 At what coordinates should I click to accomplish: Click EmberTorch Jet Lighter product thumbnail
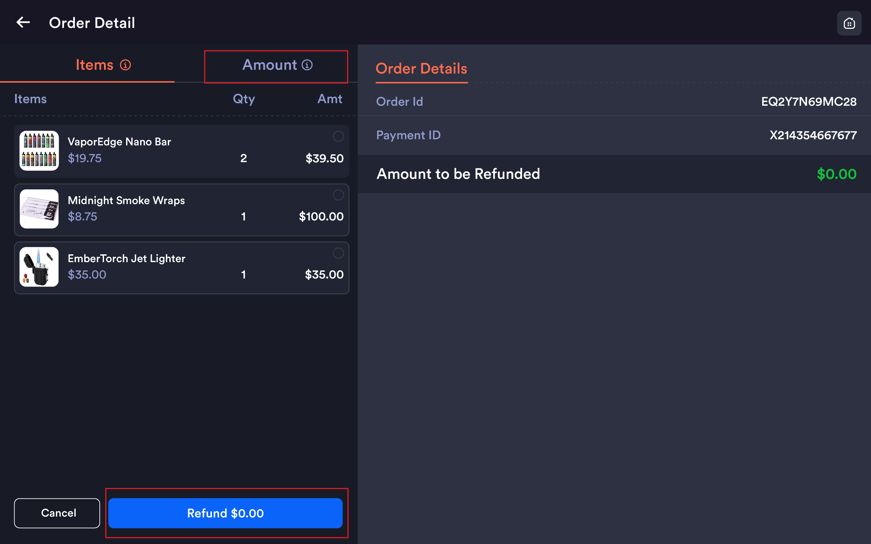39,267
